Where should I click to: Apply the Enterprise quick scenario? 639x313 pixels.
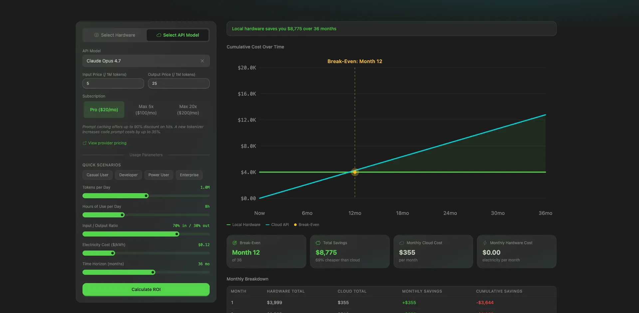189,175
